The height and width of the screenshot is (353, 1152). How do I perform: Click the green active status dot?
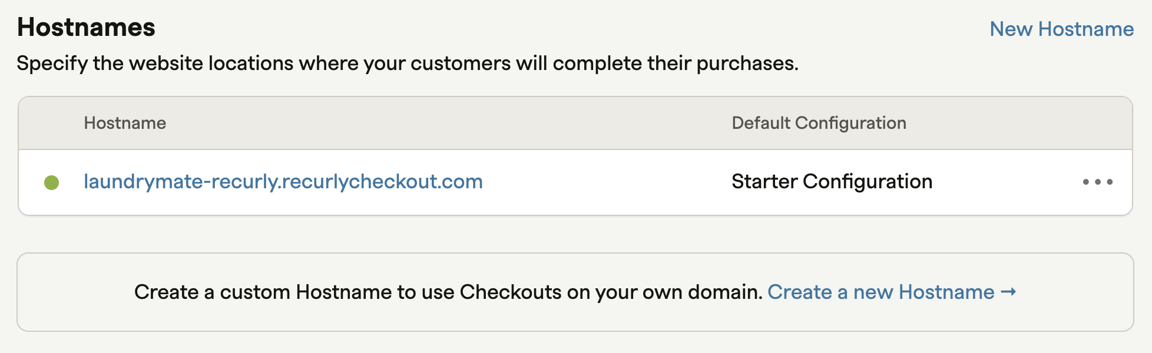[52, 182]
